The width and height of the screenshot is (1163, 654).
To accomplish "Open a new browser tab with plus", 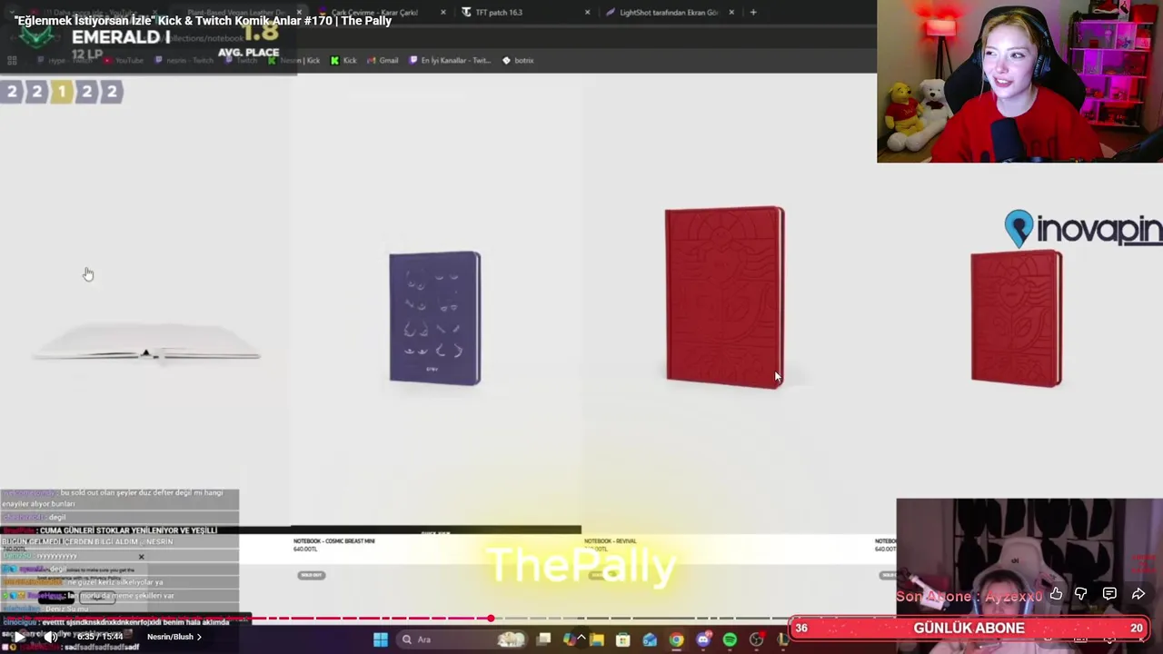I will coord(753,13).
